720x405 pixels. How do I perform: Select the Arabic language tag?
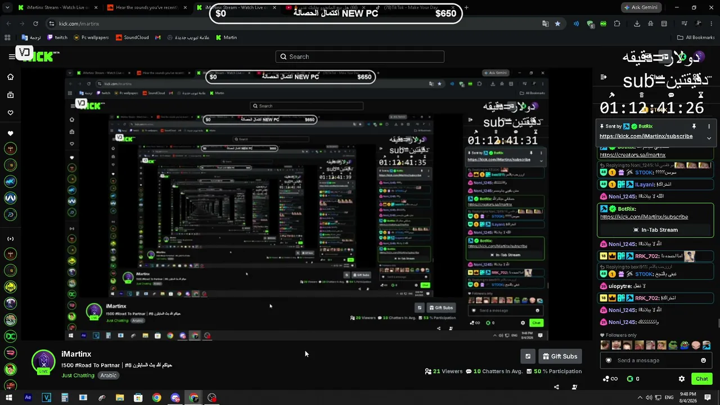[x=109, y=375]
